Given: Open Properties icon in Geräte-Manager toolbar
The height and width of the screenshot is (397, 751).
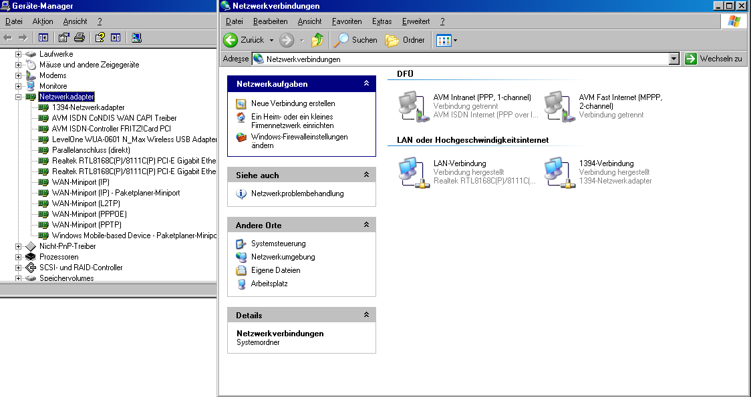Looking at the screenshot, I should coord(63,38).
